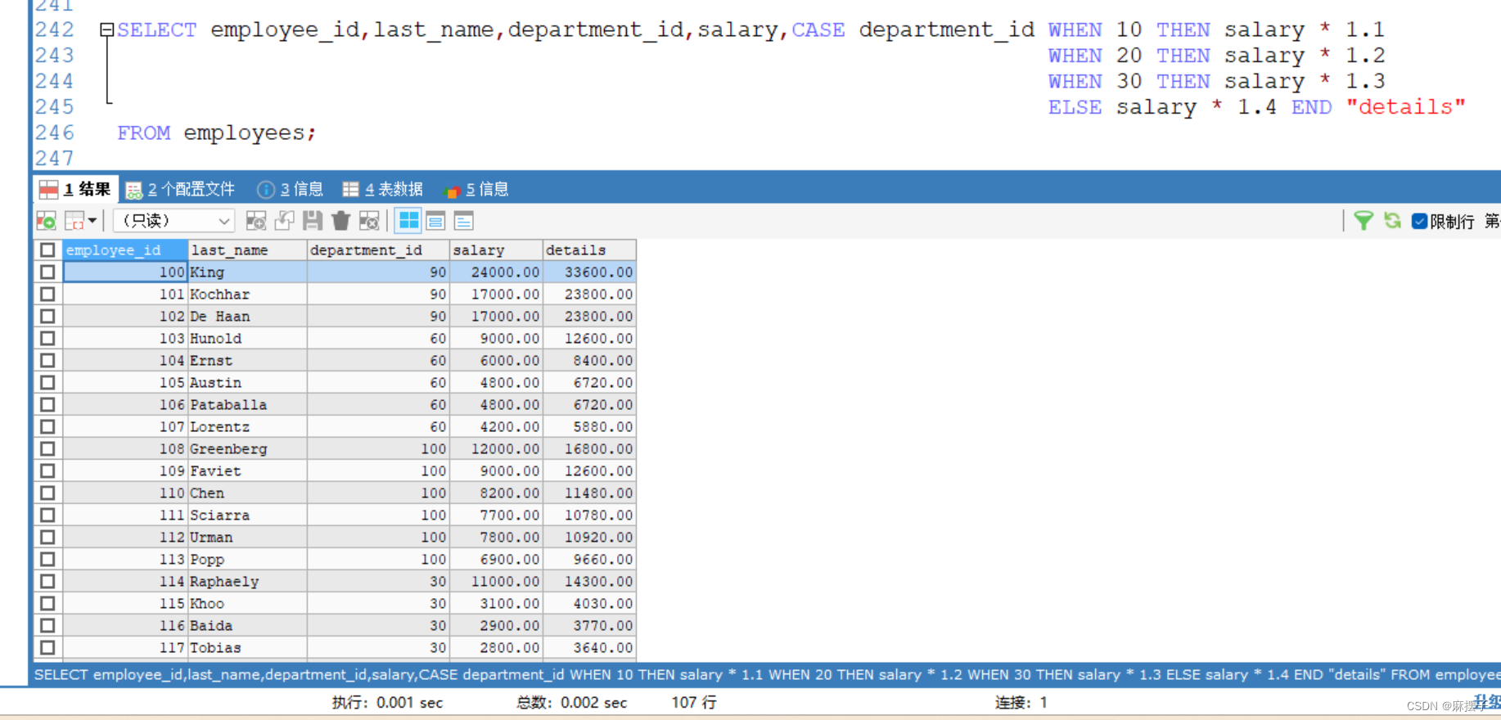Click the delete row trash icon
Viewport: 1501px width, 720px height.
click(x=340, y=221)
